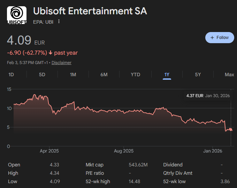The height and width of the screenshot is (188, 237).
Task: Select the 5D range tab
Action: pos(42,75)
